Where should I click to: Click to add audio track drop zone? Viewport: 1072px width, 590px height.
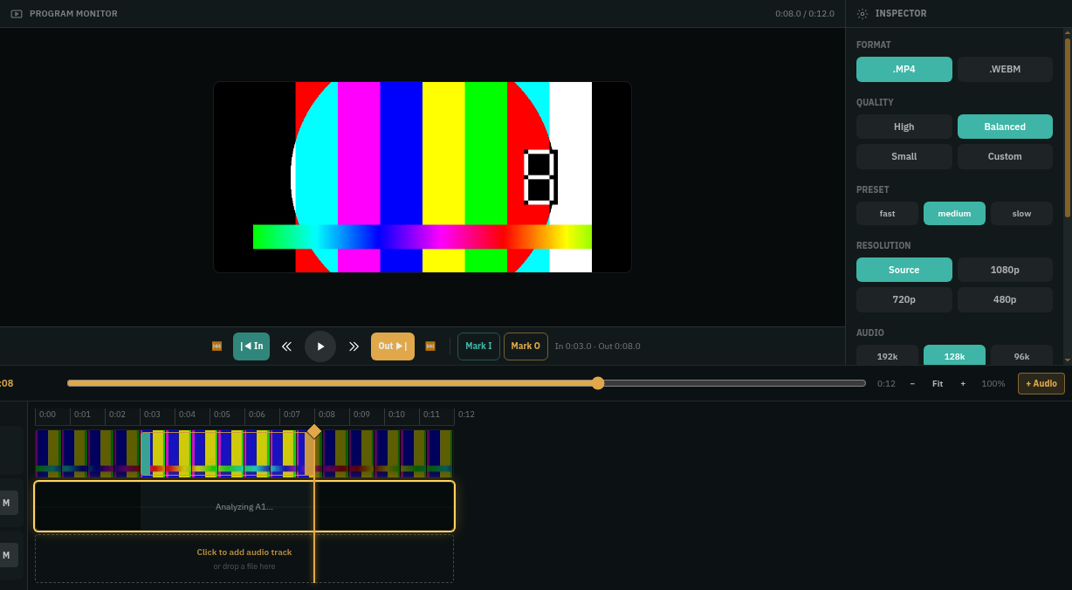244,559
